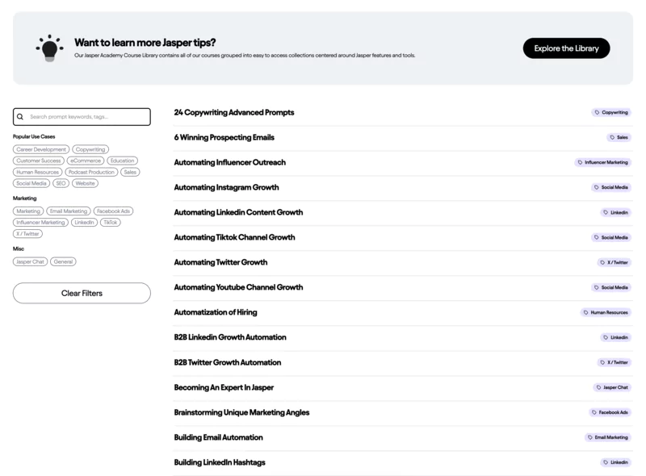
Task: Toggle the Copywriting filter chip
Action: click(x=90, y=149)
